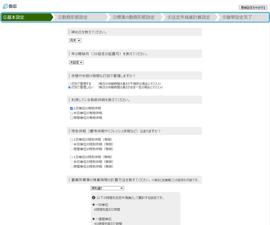Click the info icon in overtime explanation

94,198
